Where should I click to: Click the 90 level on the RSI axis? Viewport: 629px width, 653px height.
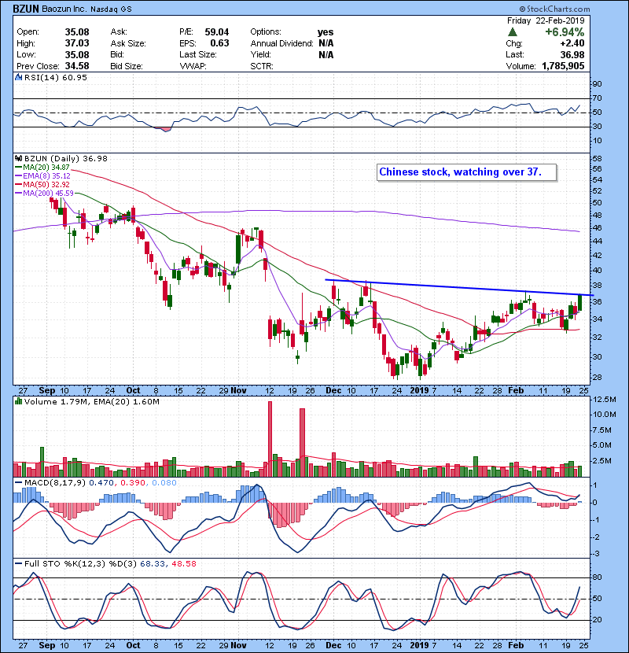point(598,84)
